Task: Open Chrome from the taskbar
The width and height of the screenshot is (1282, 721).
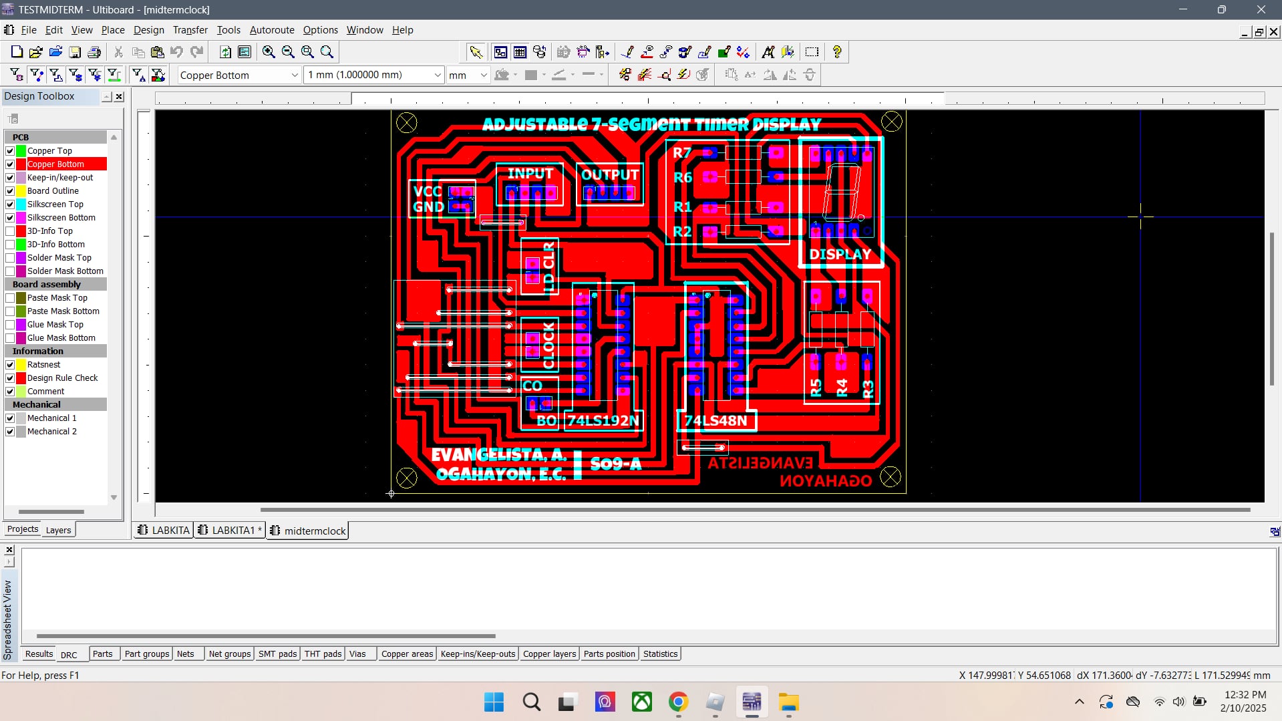Action: [678, 702]
